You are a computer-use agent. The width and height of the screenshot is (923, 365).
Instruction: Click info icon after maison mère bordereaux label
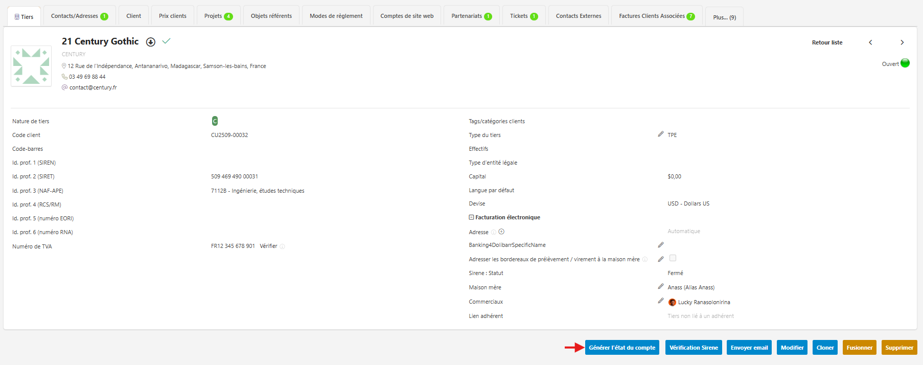(645, 259)
